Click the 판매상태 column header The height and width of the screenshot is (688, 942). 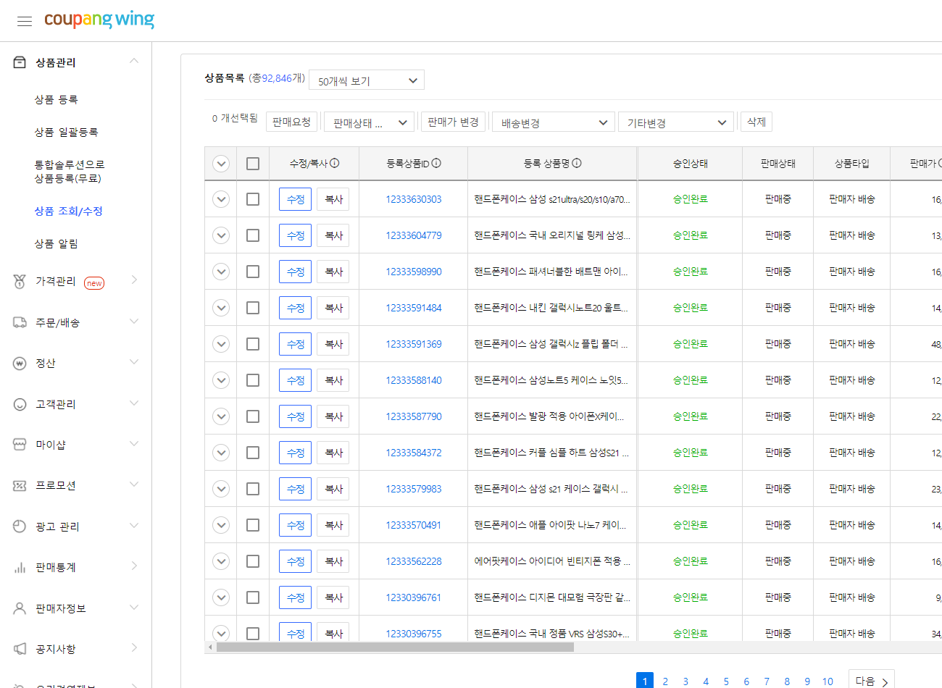[778, 164]
